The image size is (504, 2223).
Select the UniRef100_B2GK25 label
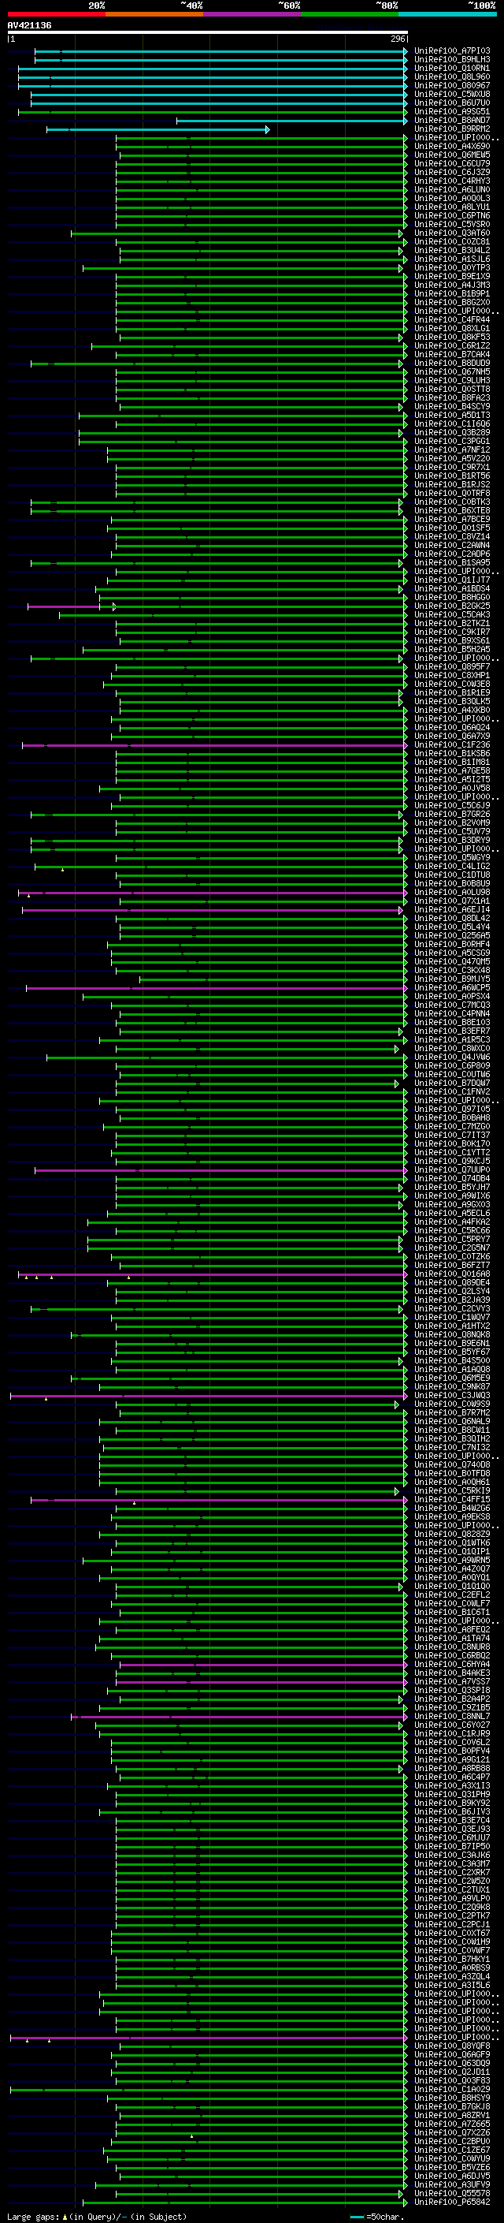[x=451, y=606]
